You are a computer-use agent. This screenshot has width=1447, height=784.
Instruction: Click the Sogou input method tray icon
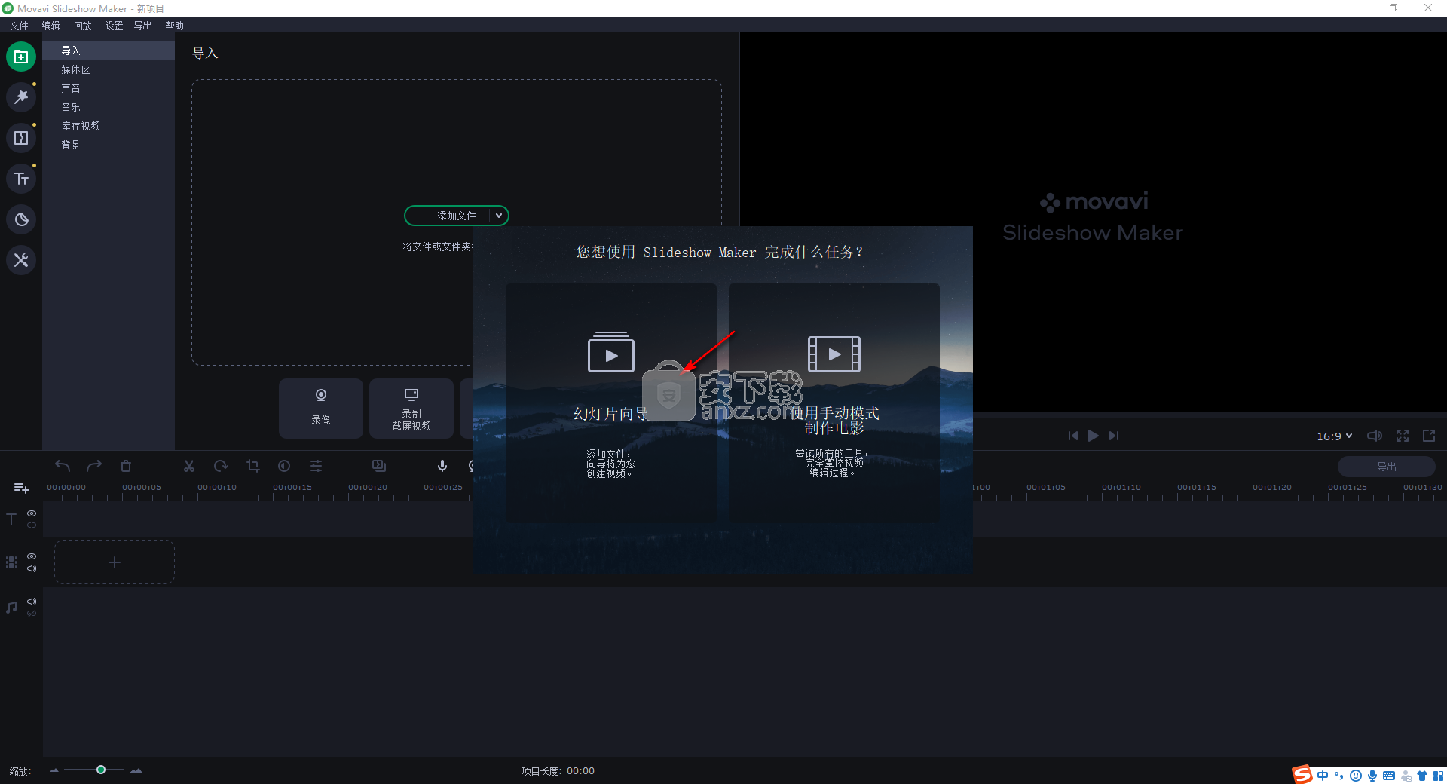coord(1302,774)
